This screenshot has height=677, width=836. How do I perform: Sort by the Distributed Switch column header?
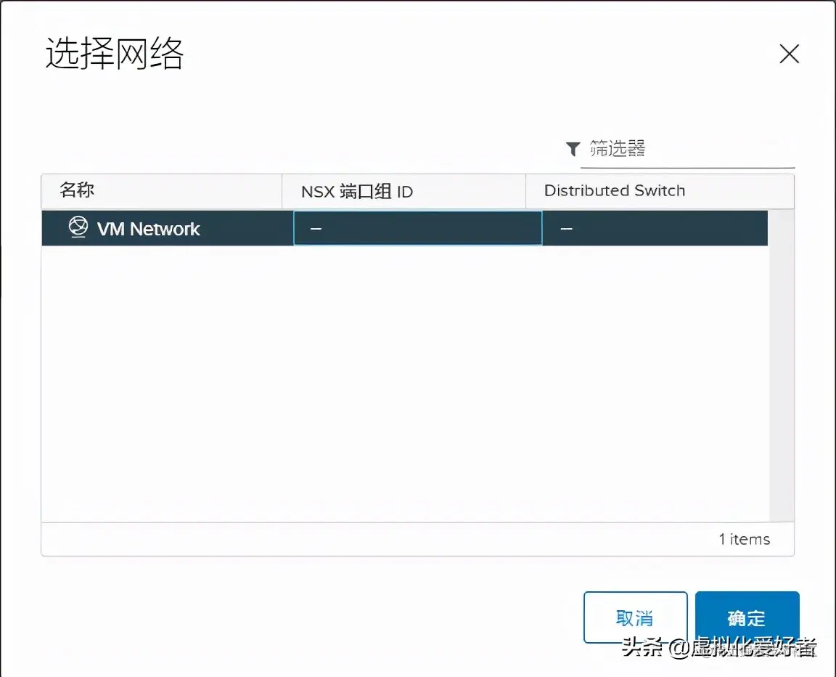click(614, 190)
